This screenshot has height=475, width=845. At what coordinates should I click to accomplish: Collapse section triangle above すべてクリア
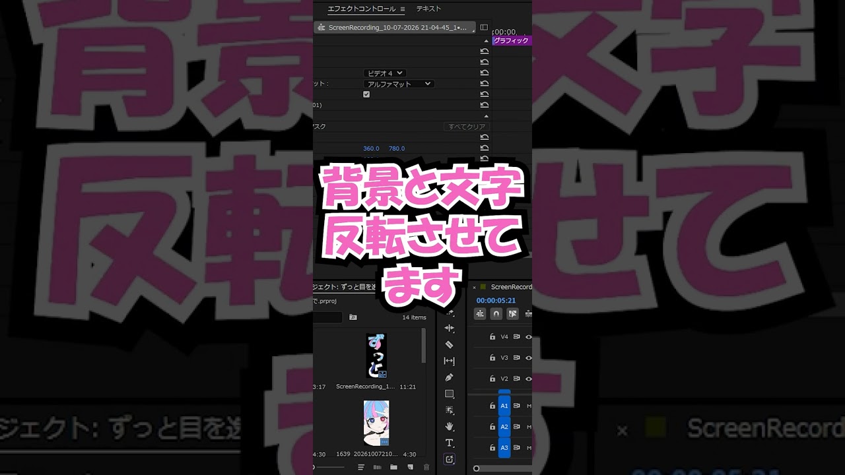pos(487,116)
